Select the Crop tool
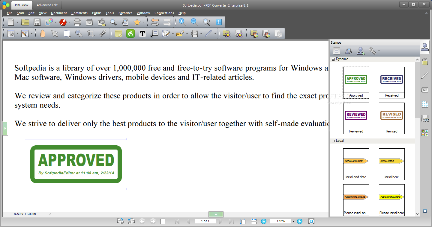The width and height of the screenshot is (432, 227). pos(91,33)
